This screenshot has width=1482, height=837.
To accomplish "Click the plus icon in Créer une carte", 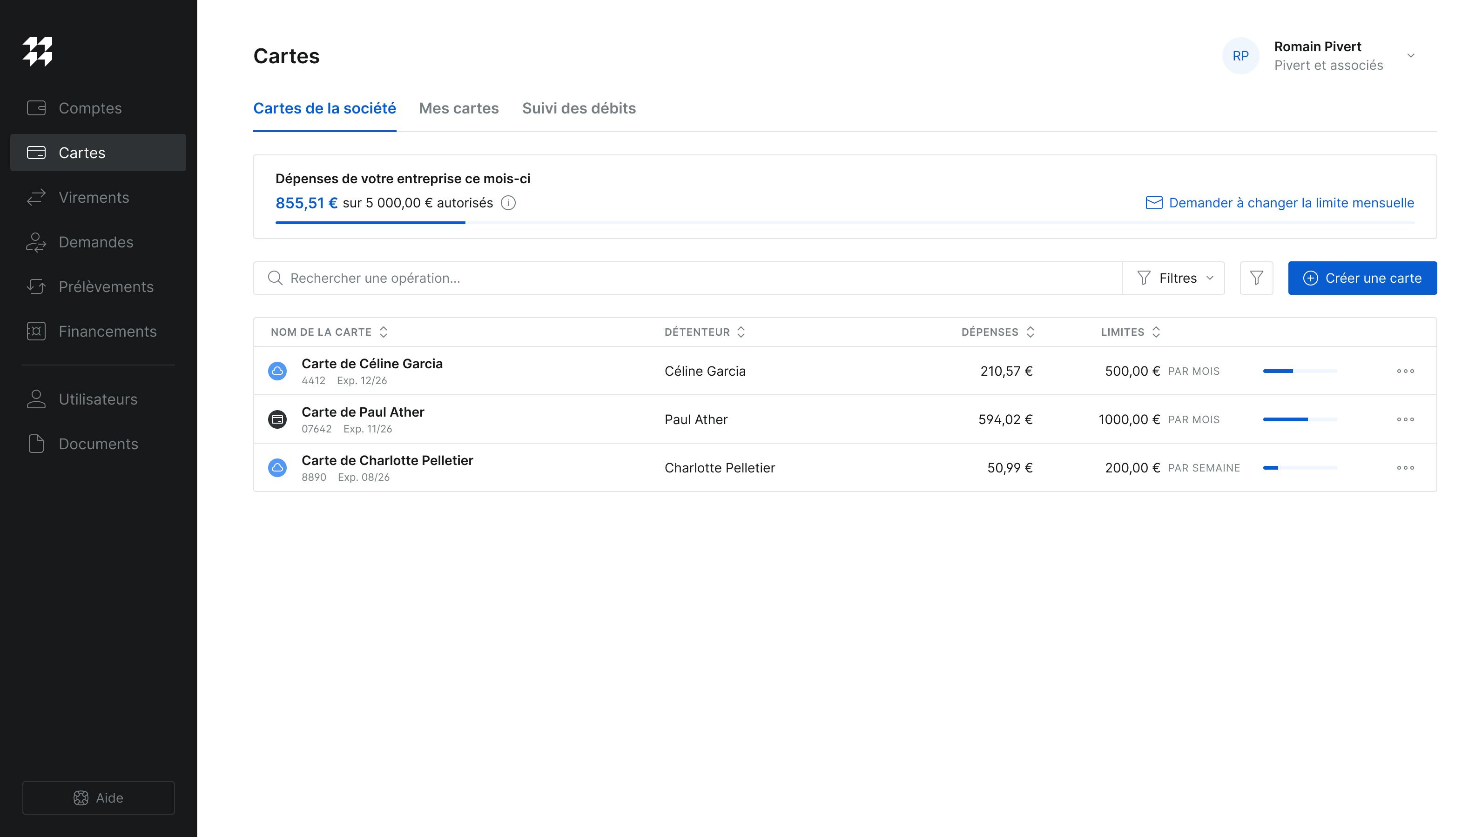I will click(1311, 278).
